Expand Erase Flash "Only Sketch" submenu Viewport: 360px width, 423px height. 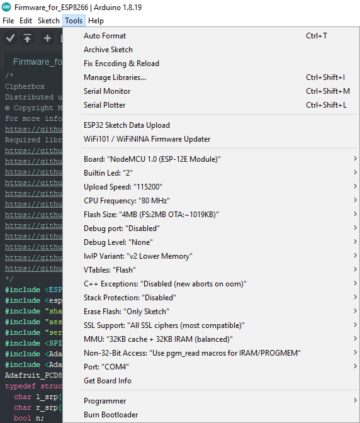point(211,312)
